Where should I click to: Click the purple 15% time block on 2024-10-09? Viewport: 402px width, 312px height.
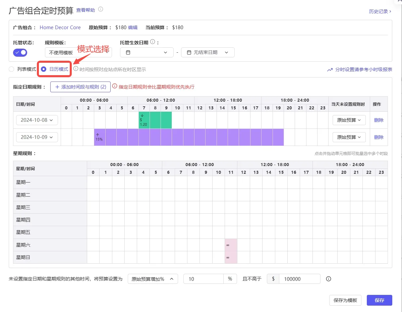coord(189,137)
